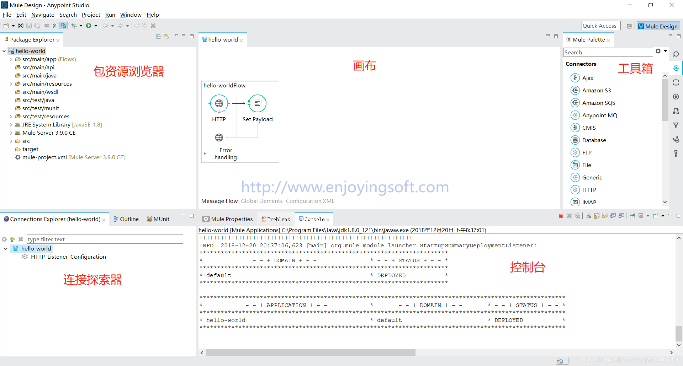This screenshot has height=366, width=683.
Task: Add connection with green plus icon
Action: click(12, 239)
